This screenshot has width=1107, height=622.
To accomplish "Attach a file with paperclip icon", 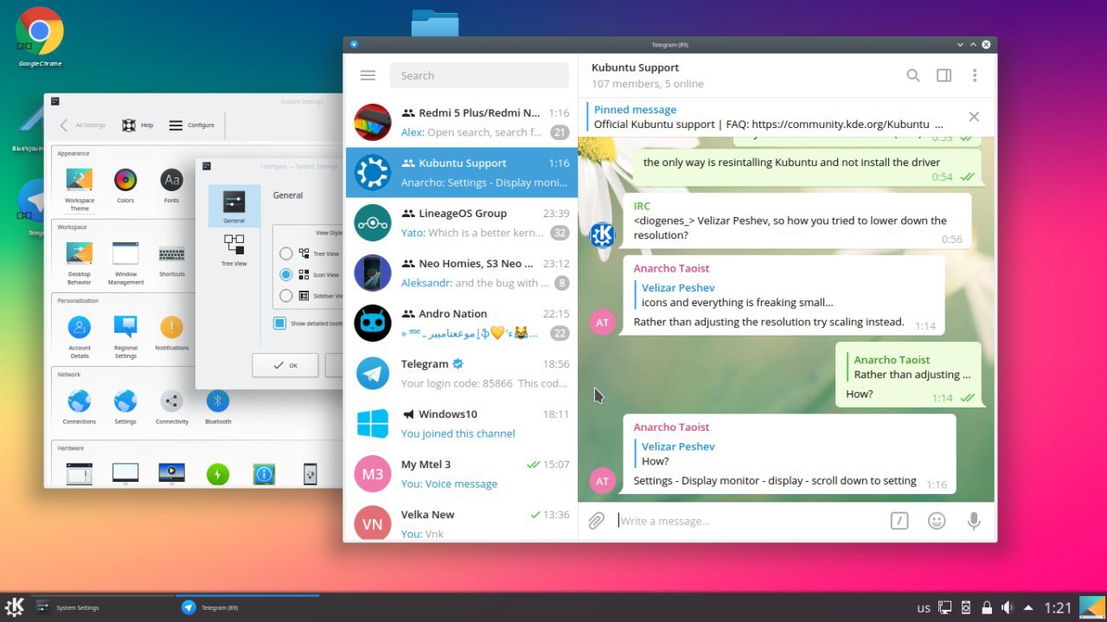I will [x=596, y=521].
